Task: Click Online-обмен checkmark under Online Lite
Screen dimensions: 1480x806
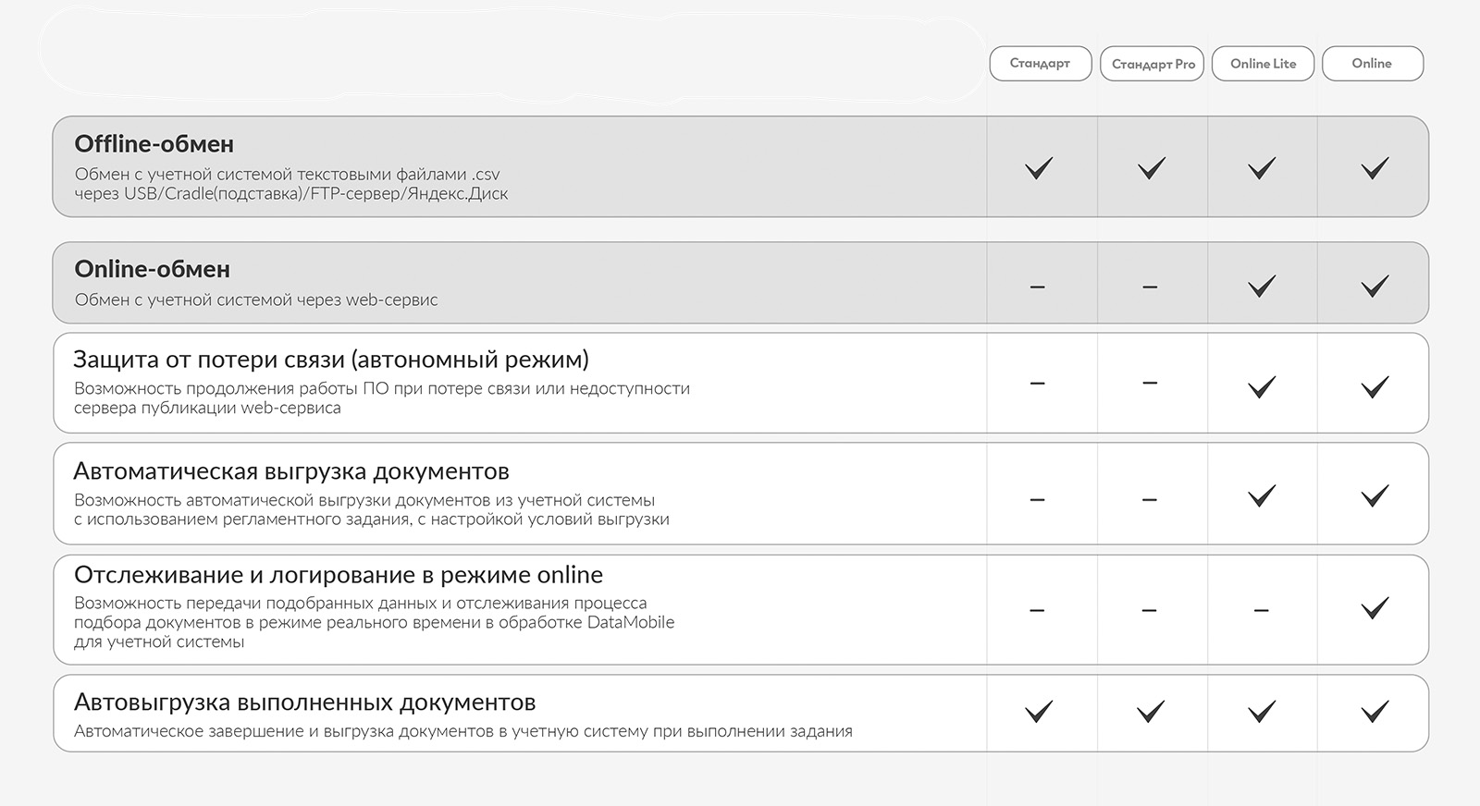Action: pos(1262,287)
